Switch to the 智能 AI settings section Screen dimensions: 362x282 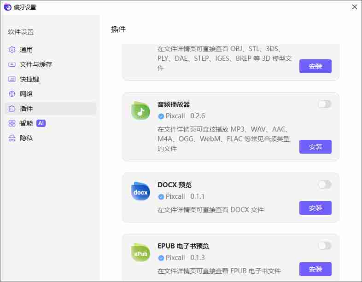[26, 123]
